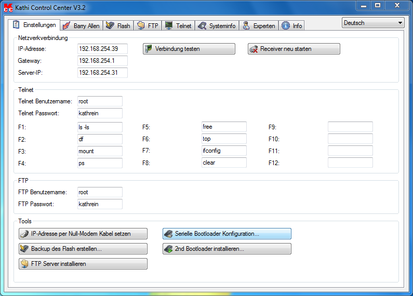
Task: Click the FTP tab folder icon
Action: tap(141, 25)
